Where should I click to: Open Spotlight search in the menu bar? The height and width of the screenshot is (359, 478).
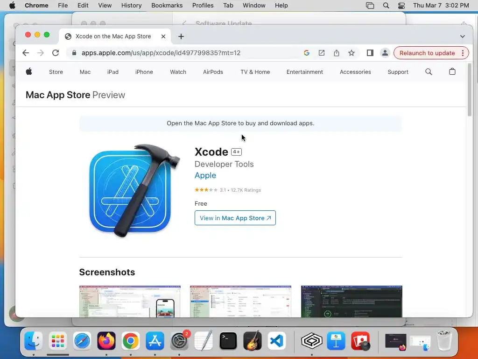click(x=386, y=6)
